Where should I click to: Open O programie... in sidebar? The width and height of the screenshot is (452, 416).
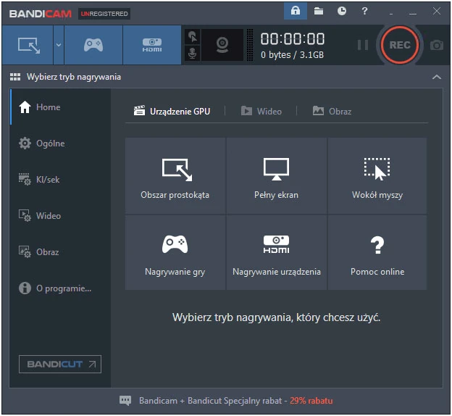coord(60,288)
